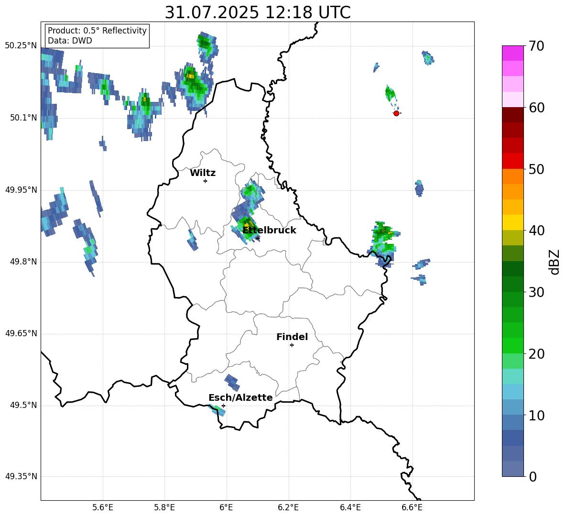This screenshot has height=517, width=566.
Task: Click the radar echo cell over Ettelbruck
Action: 247,226
